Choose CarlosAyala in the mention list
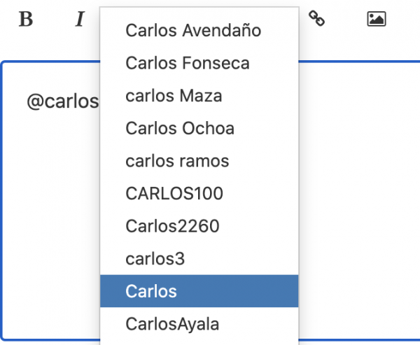The width and height of the screenshot is (420, 345). pyautogui.click(x=199, y=323)
